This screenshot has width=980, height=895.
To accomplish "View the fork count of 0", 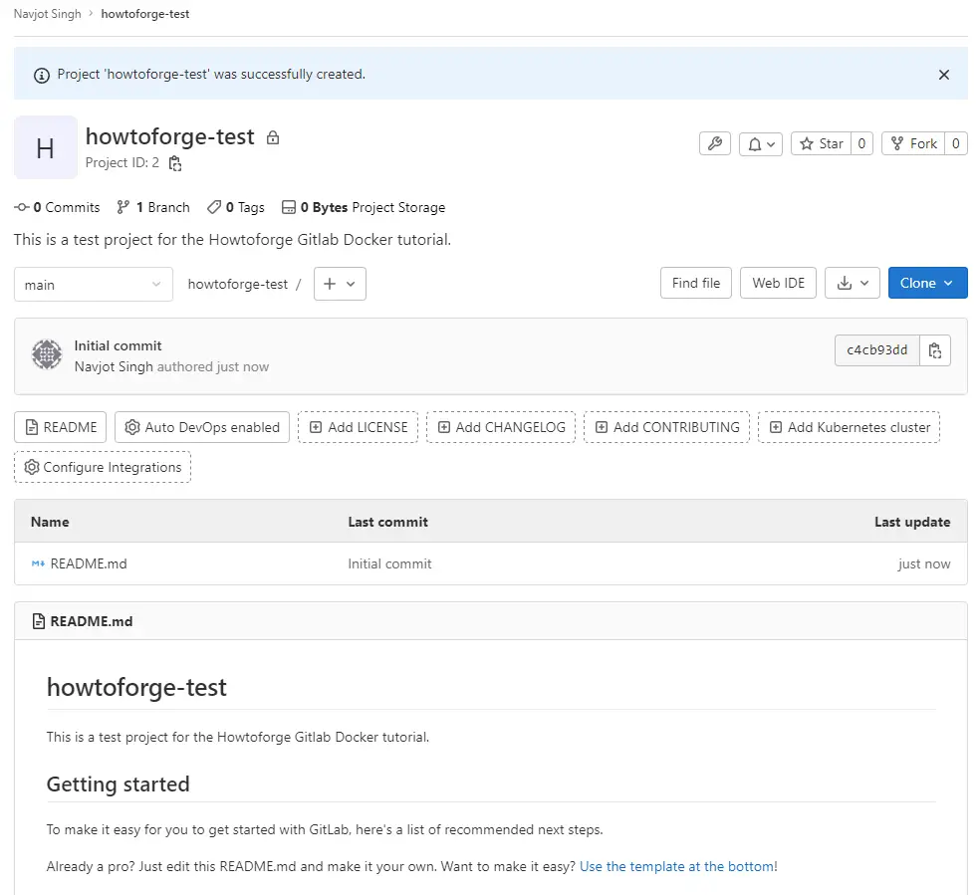I will click(x=956, y=143).
